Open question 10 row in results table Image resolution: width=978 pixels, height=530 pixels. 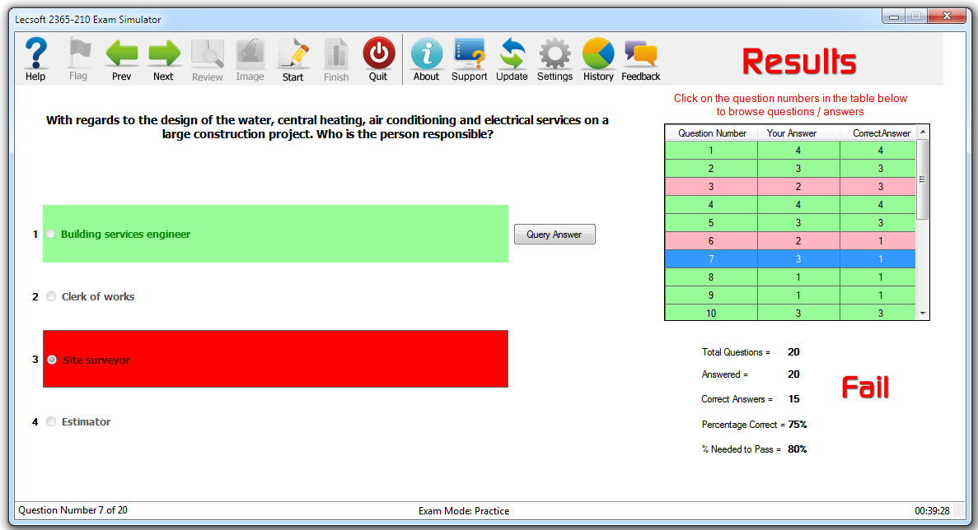point(790,313)
